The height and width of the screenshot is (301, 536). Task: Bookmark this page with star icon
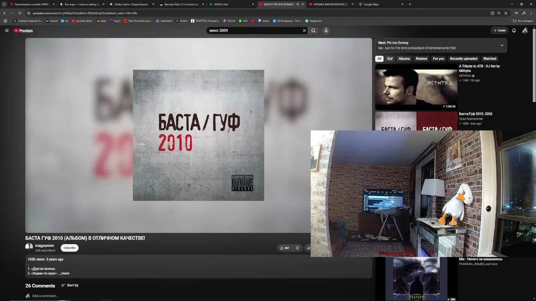[506, 13]
